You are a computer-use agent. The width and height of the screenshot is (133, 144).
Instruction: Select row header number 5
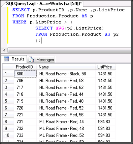(x=8, y=101)
